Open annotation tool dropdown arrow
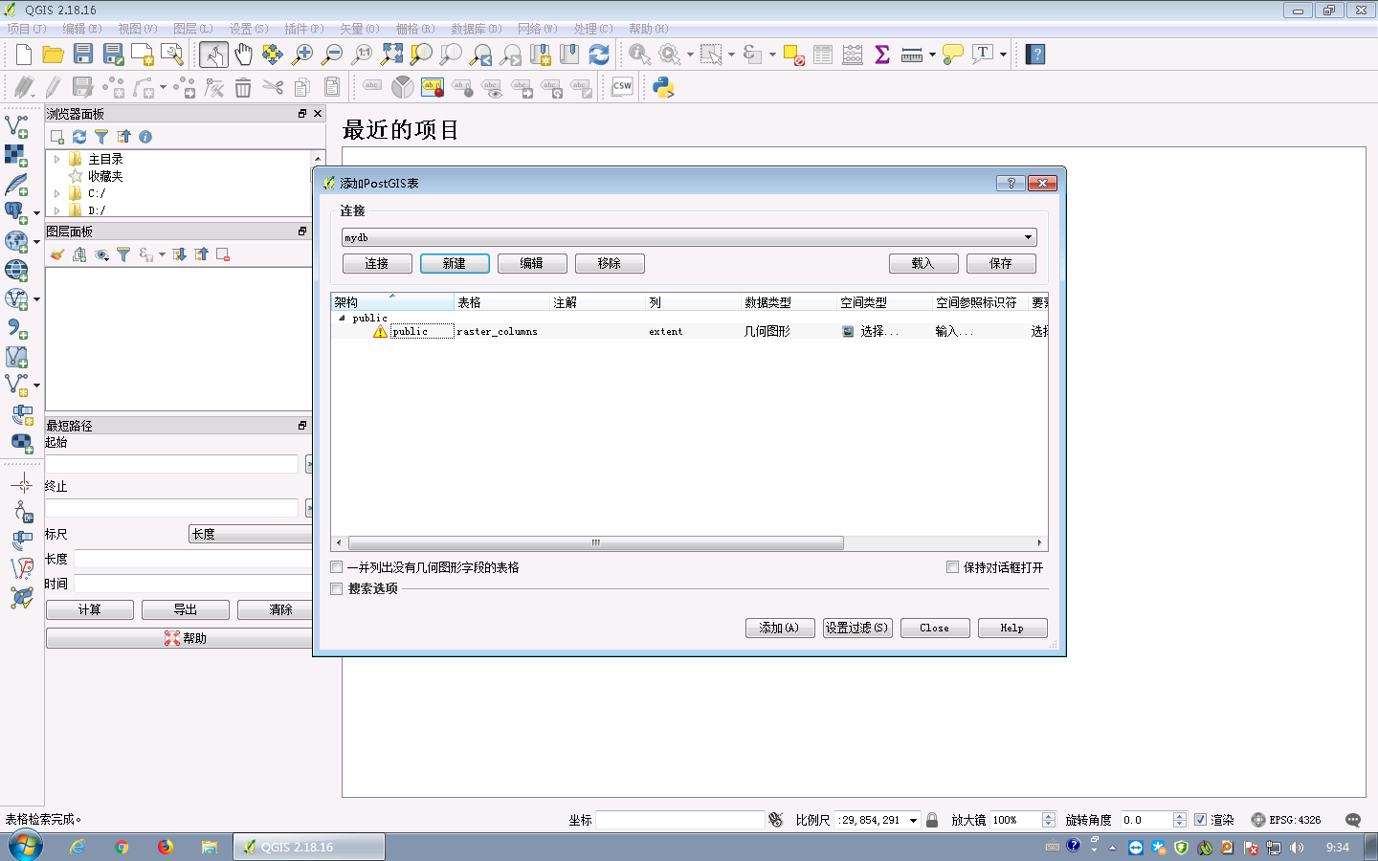The height and width of the screenshot is (861, 1378). pyautogui.click(x=1003, y=55)
